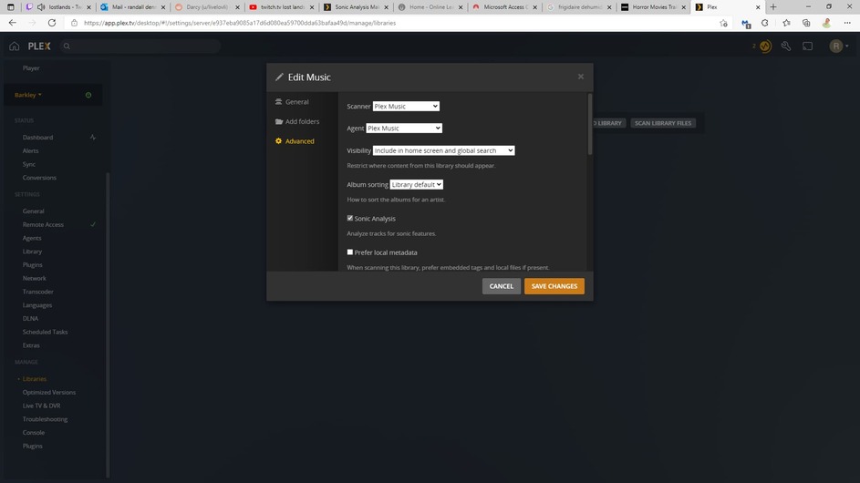Click the Plex search field

pyautogui.click(x=140, y=46)
